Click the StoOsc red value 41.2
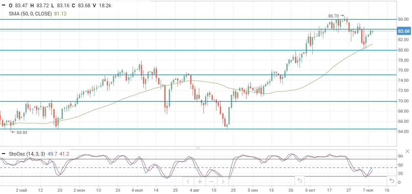 click(x=64, y=154)
